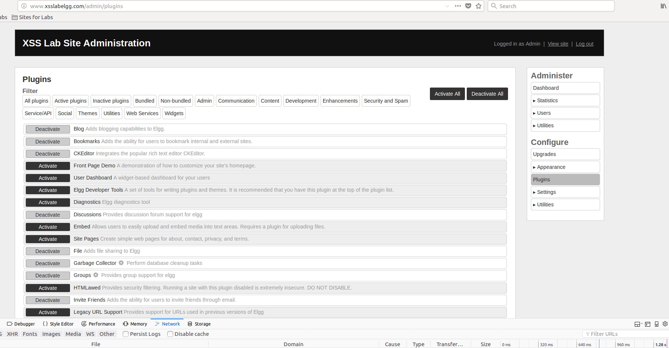
Task: Open the page actions three-dot menu
Action: point(458,6)
